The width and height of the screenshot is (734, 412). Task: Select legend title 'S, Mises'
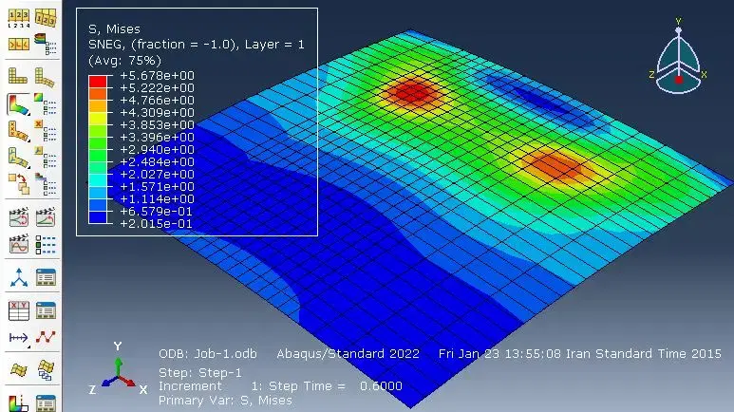tap(114, 29)
